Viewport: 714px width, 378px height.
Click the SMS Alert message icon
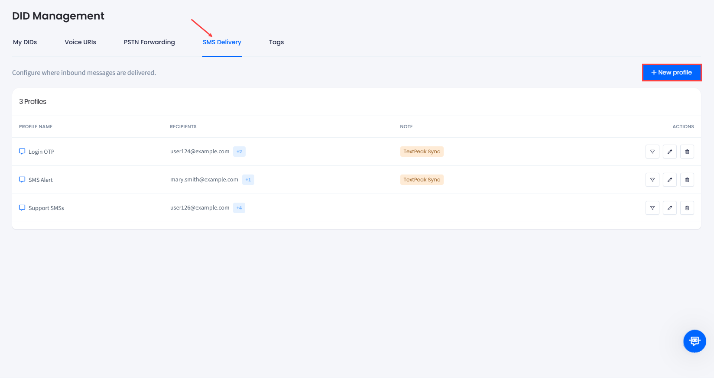point(22,180)
